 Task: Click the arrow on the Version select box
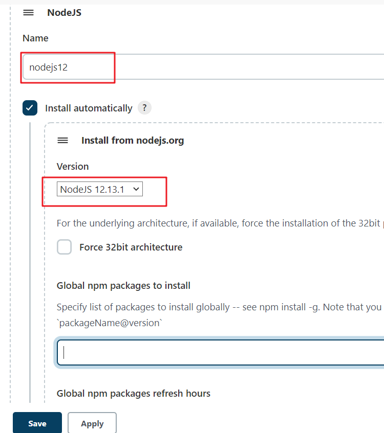[x=136, y=189]
